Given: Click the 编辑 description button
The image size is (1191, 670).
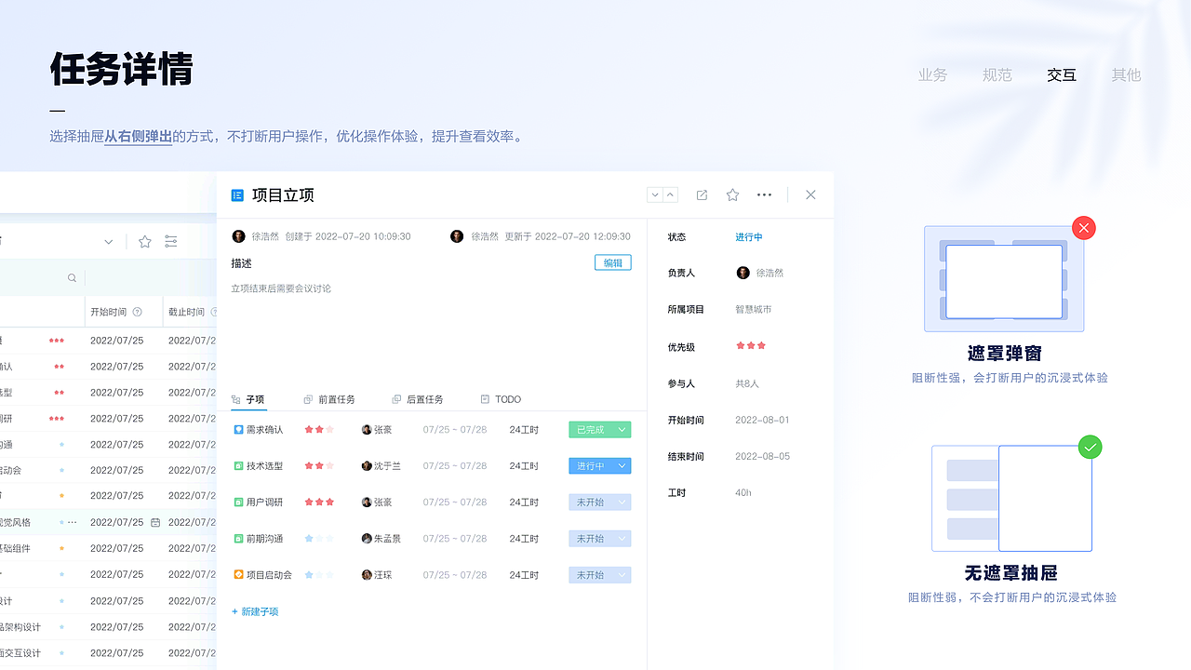Looking at the screenshot, I should point(613,262).
